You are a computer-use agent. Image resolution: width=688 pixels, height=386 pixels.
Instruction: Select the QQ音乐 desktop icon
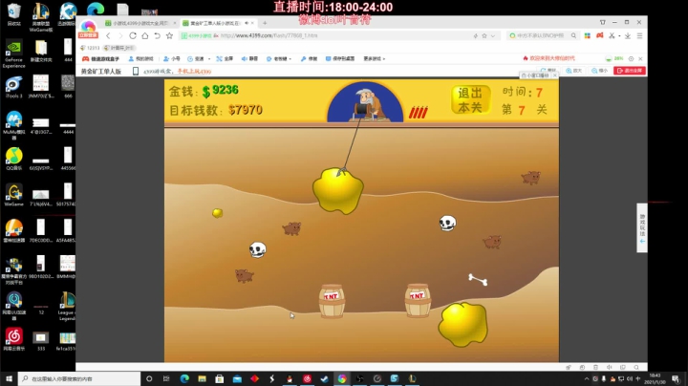[14, 160]
